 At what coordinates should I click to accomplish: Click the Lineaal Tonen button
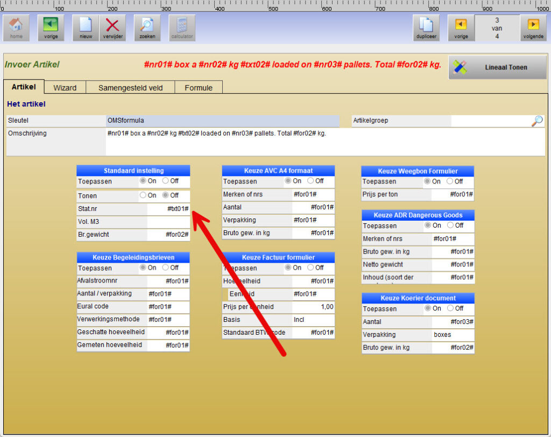497,67
